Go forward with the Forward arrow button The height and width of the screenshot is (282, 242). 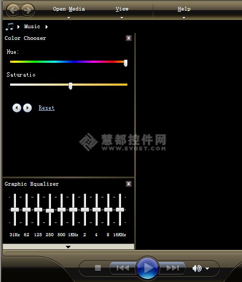(28, 10)
